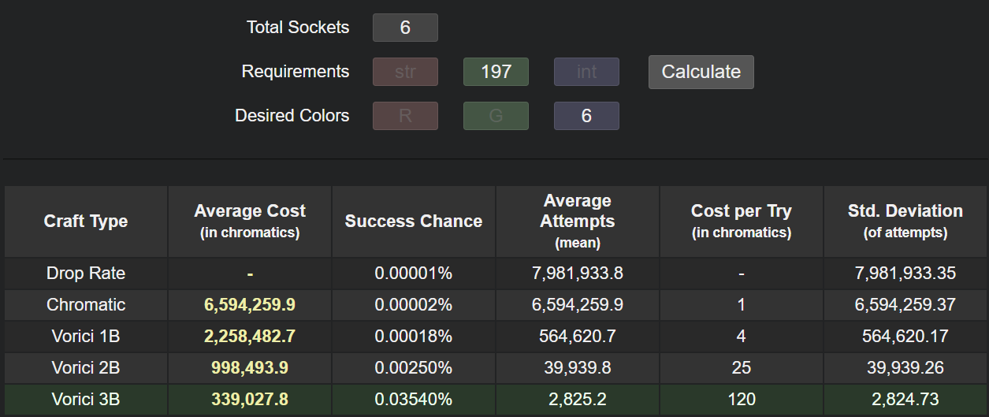
Task: Click the success chance 0.00018%
Action: coord(414,337)
